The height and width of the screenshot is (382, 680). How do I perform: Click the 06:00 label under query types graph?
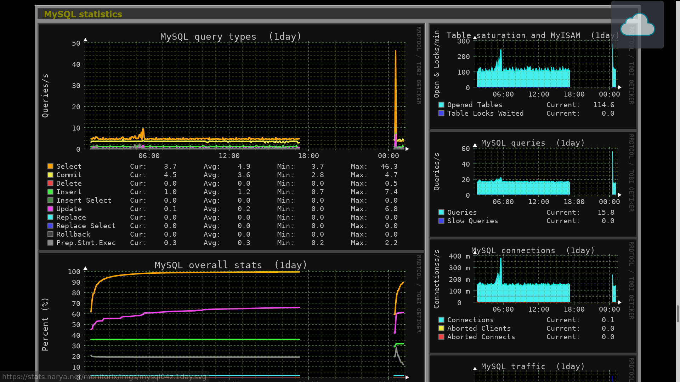[149, 156]
